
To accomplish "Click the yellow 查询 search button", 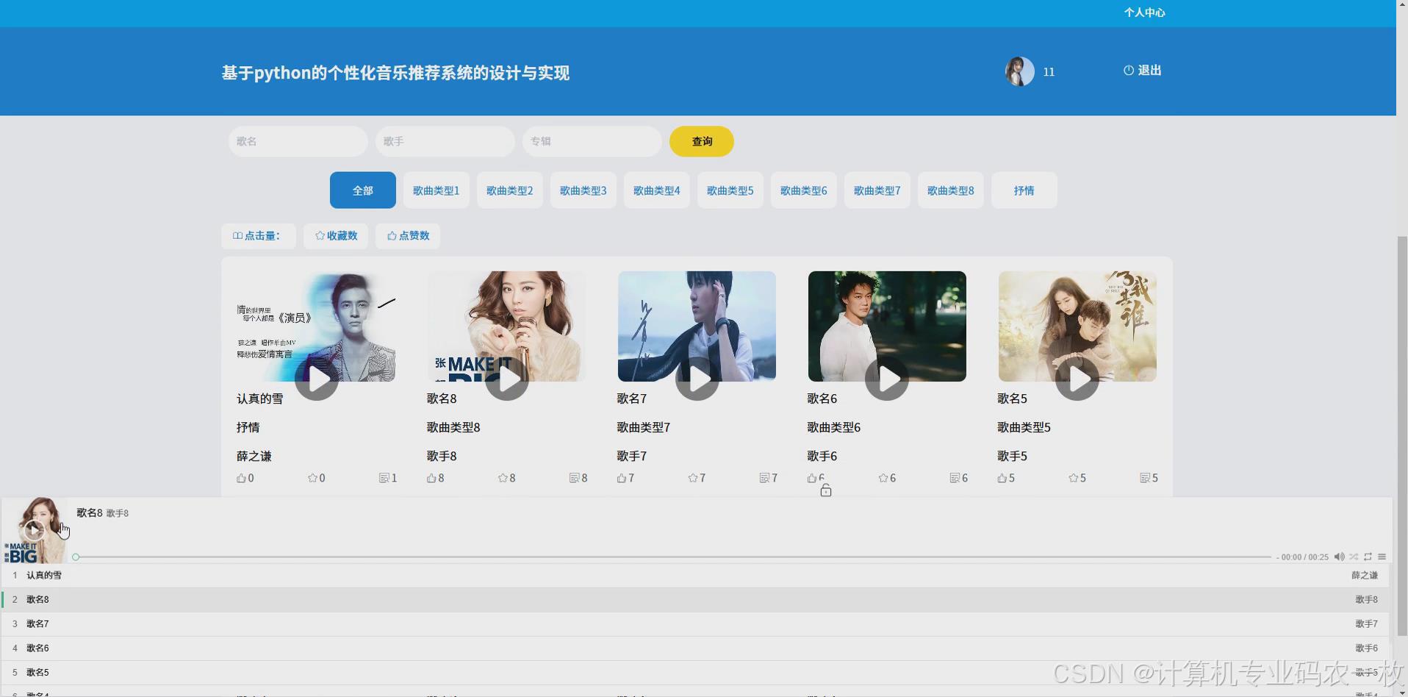I will pyautogui.click(x=700, y=141).
